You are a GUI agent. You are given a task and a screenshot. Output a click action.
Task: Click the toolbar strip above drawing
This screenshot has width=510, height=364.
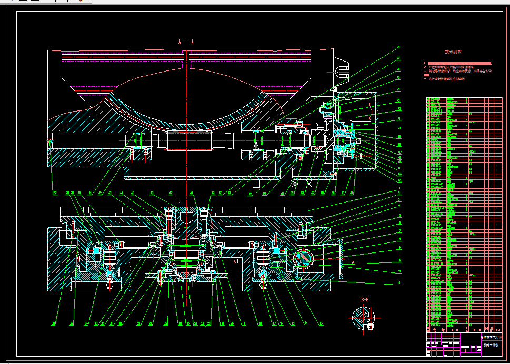click(46, 1)
